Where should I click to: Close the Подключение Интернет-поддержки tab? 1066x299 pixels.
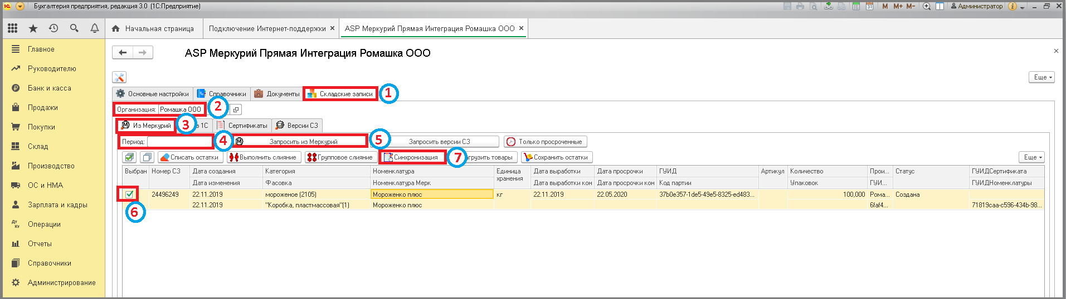click(332, 28)
